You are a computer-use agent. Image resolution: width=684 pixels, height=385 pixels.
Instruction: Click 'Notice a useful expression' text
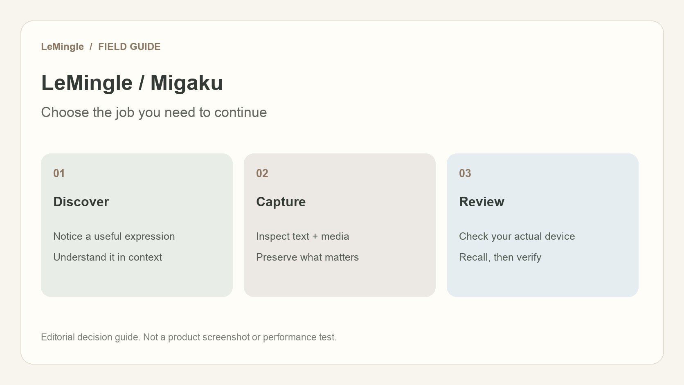point(114,236)
